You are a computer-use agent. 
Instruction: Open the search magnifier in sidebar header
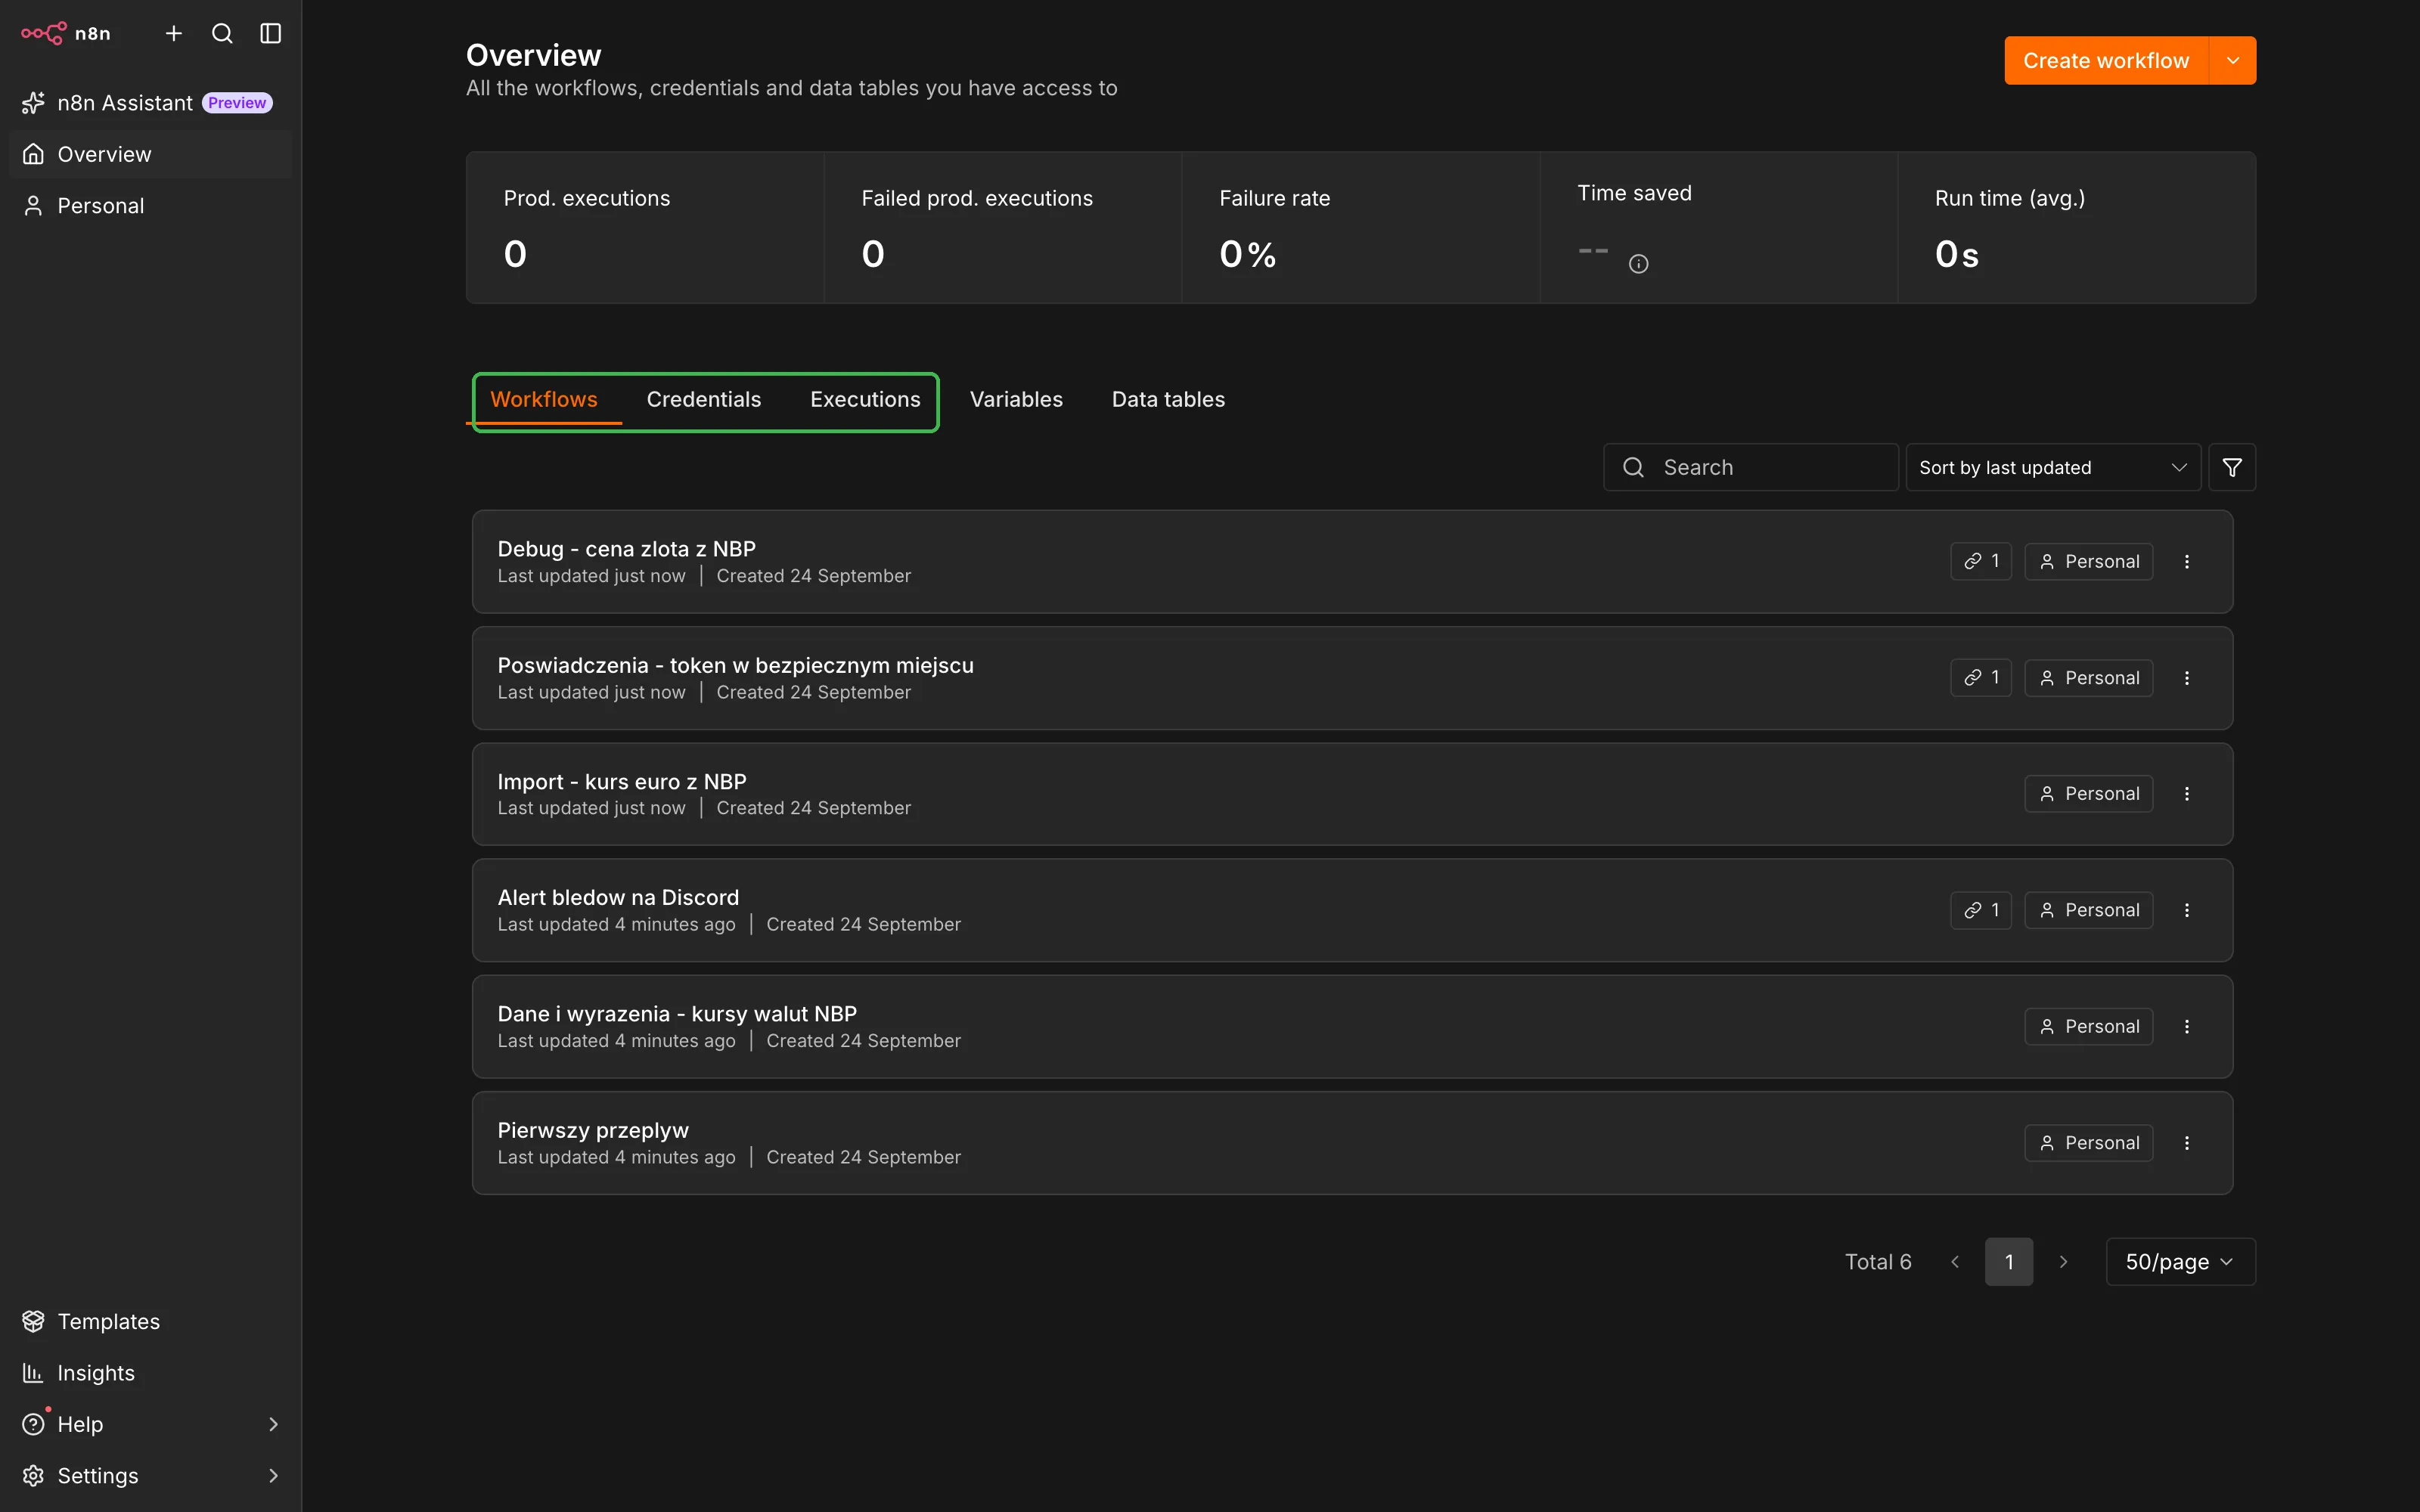tap(222, 33)
